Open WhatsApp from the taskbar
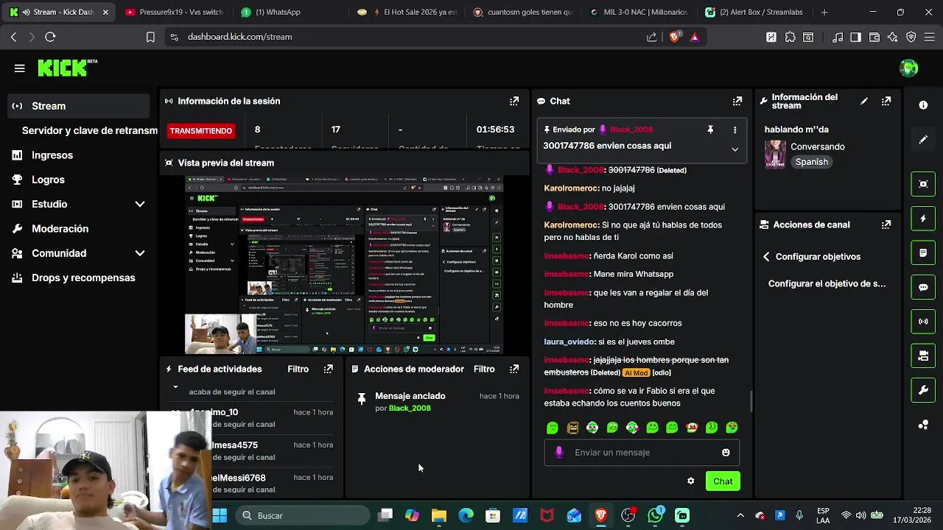 point(655,516)
